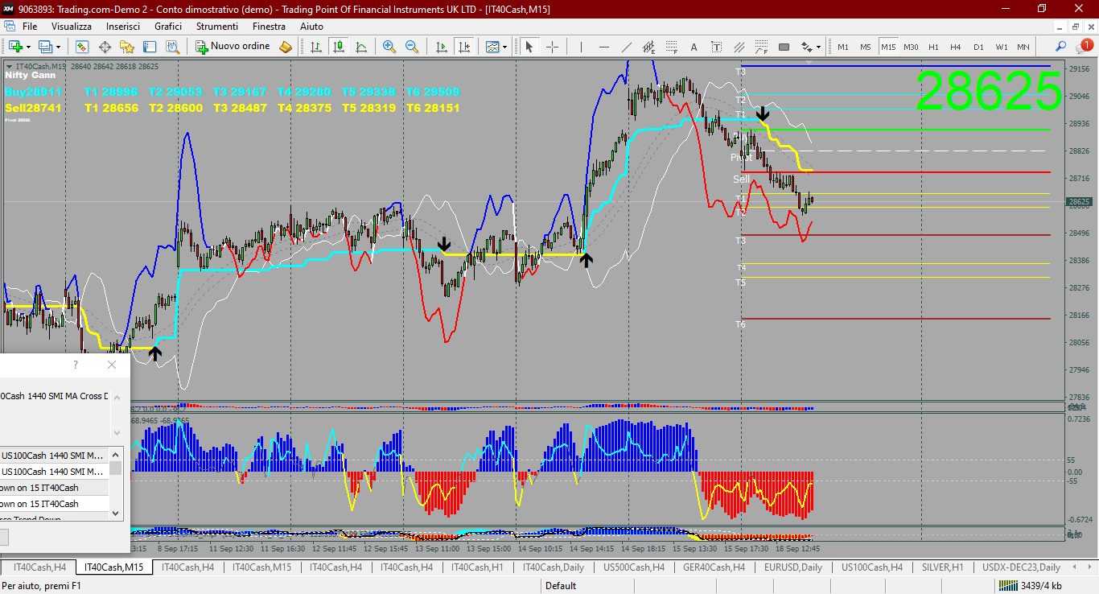Switch to the EURUSD,Daily chart tab

coord(793,567)
